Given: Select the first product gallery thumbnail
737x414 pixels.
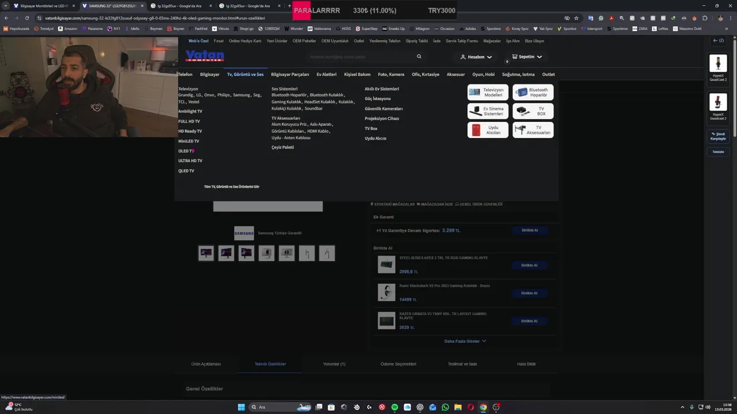Looking at the screenshot, I should click(206, 253).
